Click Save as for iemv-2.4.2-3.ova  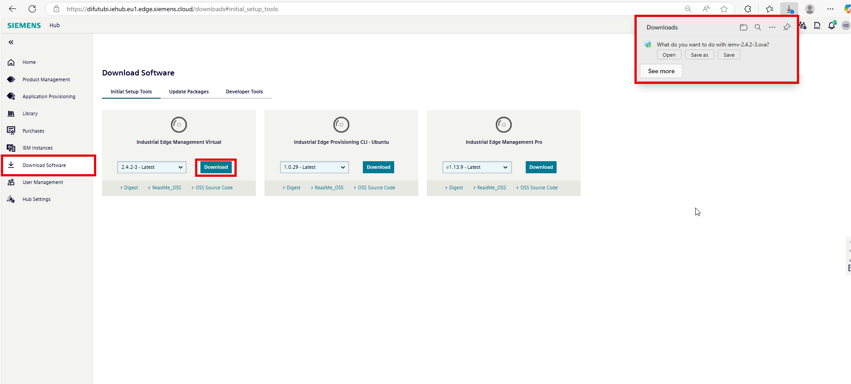(699, 55)
